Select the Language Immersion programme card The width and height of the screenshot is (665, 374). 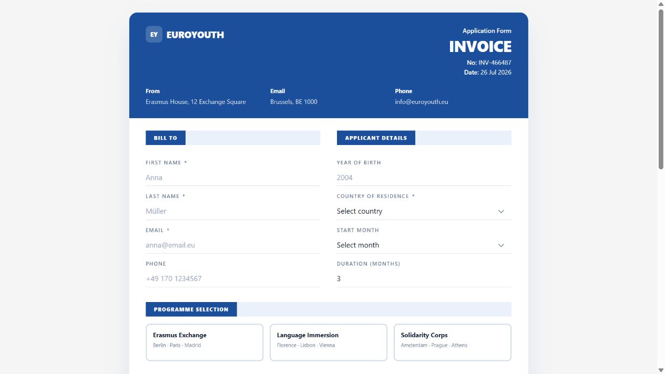point(329,342)
